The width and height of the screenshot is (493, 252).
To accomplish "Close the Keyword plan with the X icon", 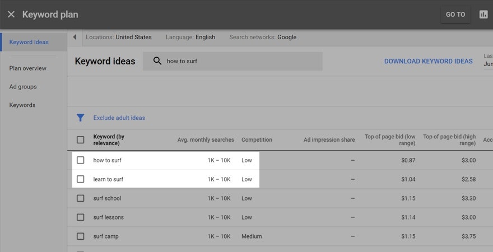I will [x=11, y=15].
